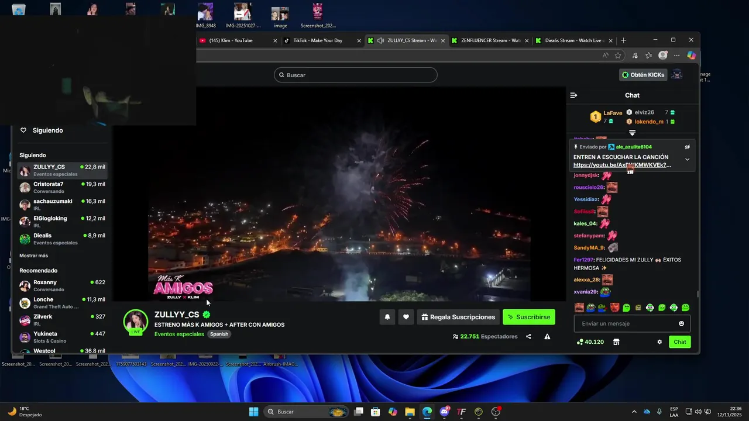Screen dimensions: 749x421
Task: Click the red angry-face emote in the quick emote bar
Action: point(614,308)
